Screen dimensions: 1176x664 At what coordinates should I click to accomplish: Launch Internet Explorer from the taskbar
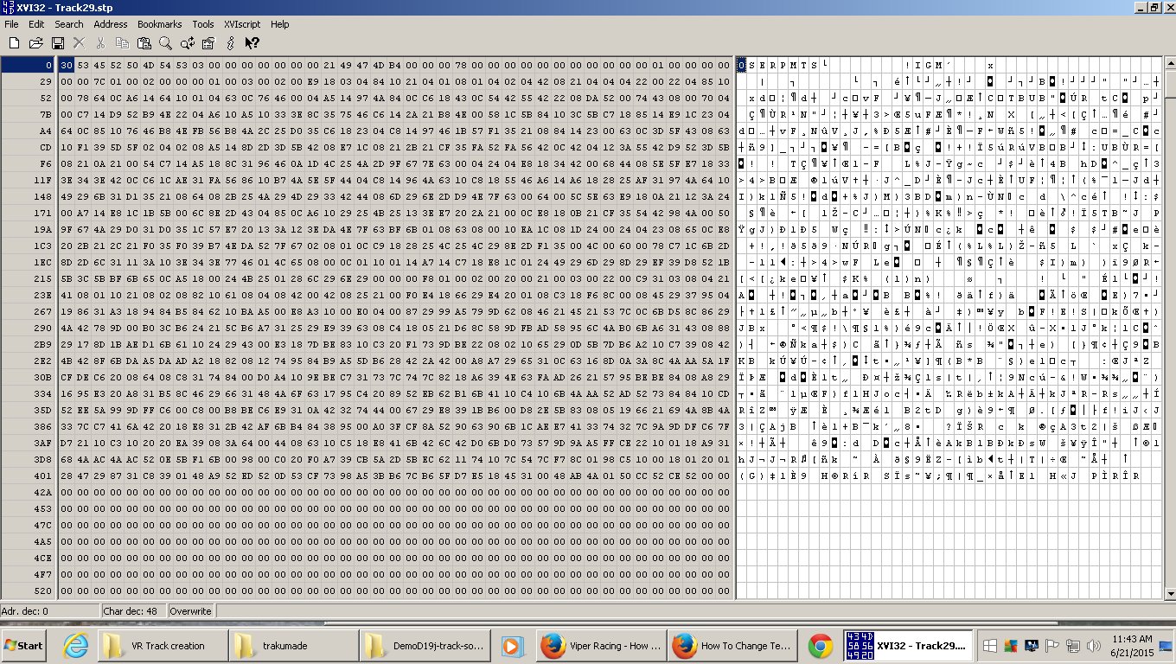coord(75,645)
